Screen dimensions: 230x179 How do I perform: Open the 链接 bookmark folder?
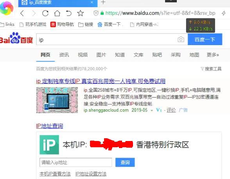[x=86, y=24]
